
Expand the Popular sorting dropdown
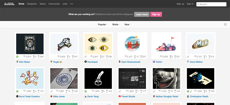[x=103, y=25]
